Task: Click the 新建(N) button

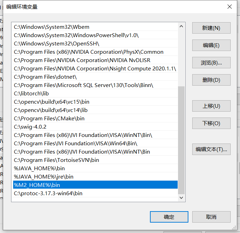Action: click(x=211, y=28)
